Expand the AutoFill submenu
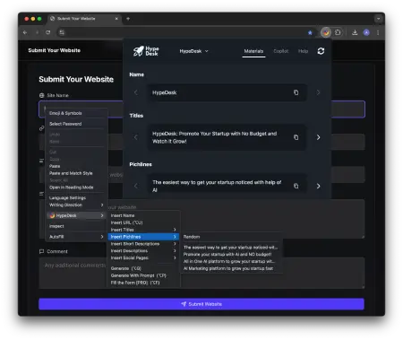Image resolution: width=403 pixels, height=340 pixels. click(x=76, y=237)
